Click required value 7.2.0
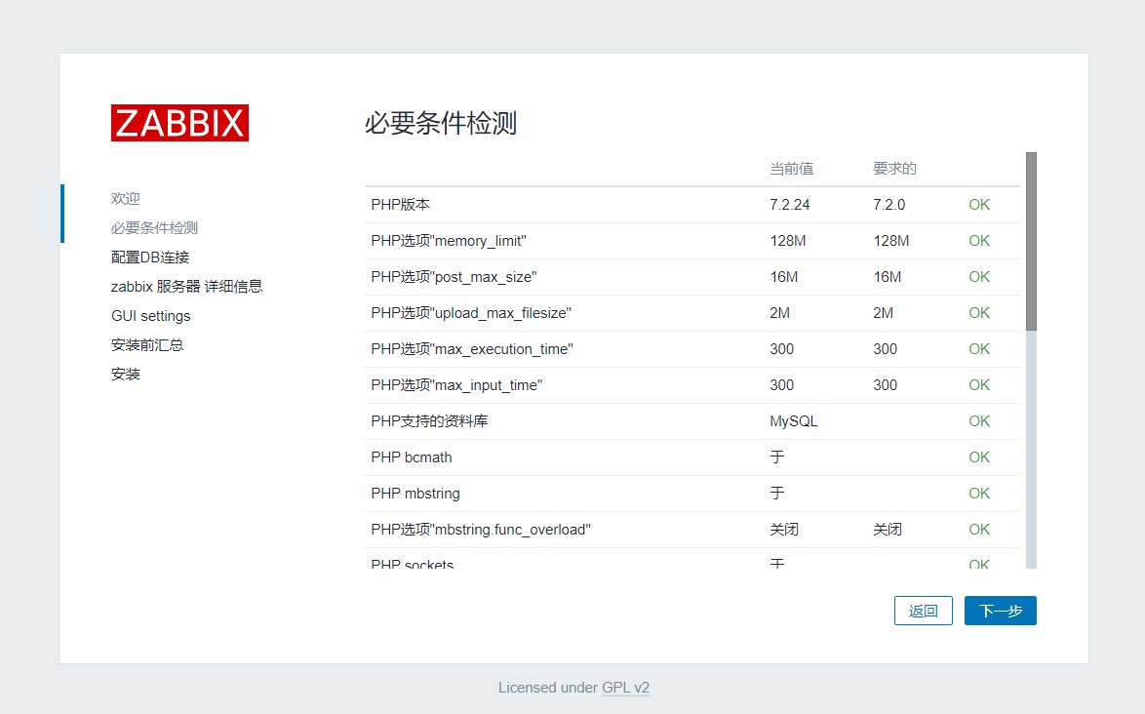The image size is (1145, 714). [888, 205]
